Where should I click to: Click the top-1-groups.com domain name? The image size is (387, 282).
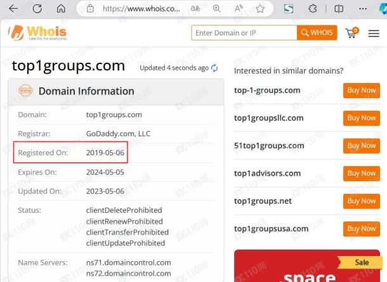(267, 91)
